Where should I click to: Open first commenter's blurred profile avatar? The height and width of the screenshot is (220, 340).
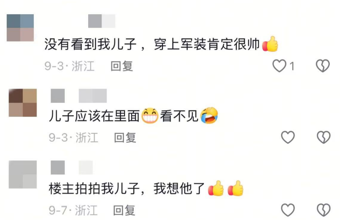[x=20, y=28]
